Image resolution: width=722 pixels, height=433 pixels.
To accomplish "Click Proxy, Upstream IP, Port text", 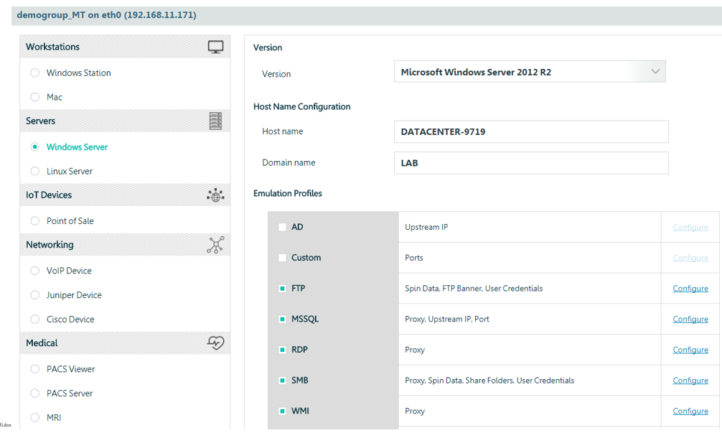I will pos(447,320).
